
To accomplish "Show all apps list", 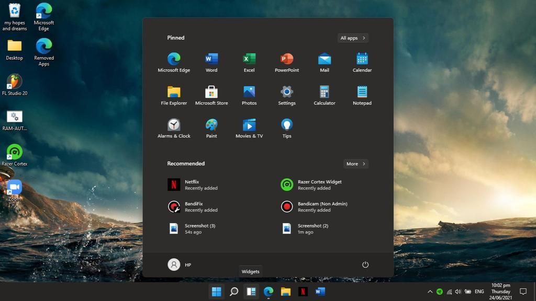I will (x=353, y=38).
